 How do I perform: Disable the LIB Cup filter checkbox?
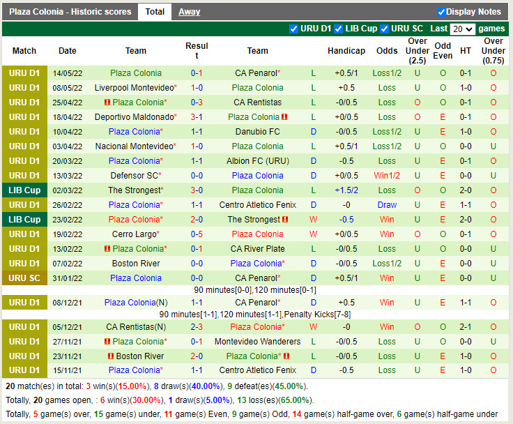[x=338, y=29]
